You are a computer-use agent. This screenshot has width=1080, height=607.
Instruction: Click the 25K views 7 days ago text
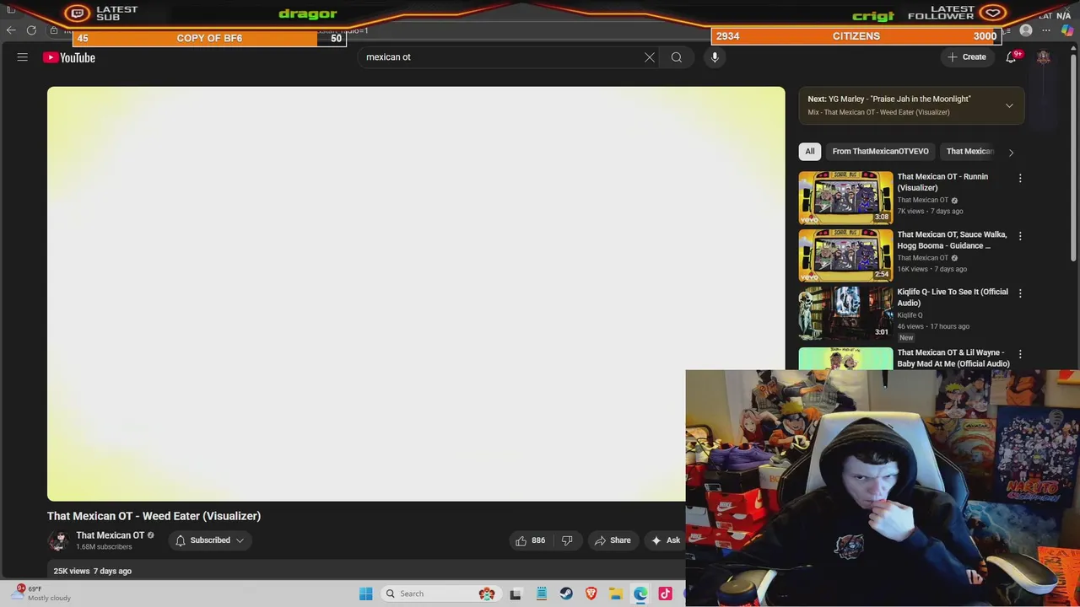click(93, 571)
